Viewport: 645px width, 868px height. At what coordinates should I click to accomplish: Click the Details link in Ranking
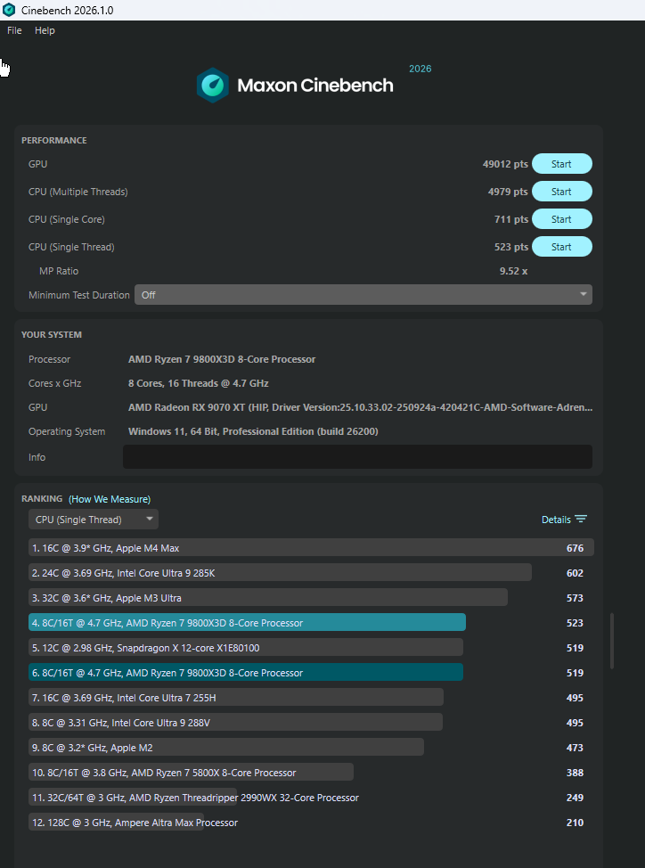tap(556, 520)
